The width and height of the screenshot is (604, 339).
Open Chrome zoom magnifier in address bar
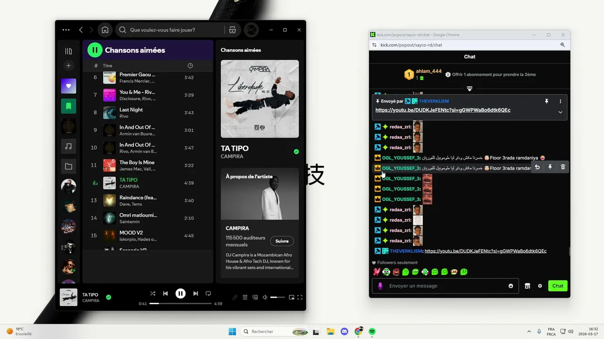tap(562, 45)
